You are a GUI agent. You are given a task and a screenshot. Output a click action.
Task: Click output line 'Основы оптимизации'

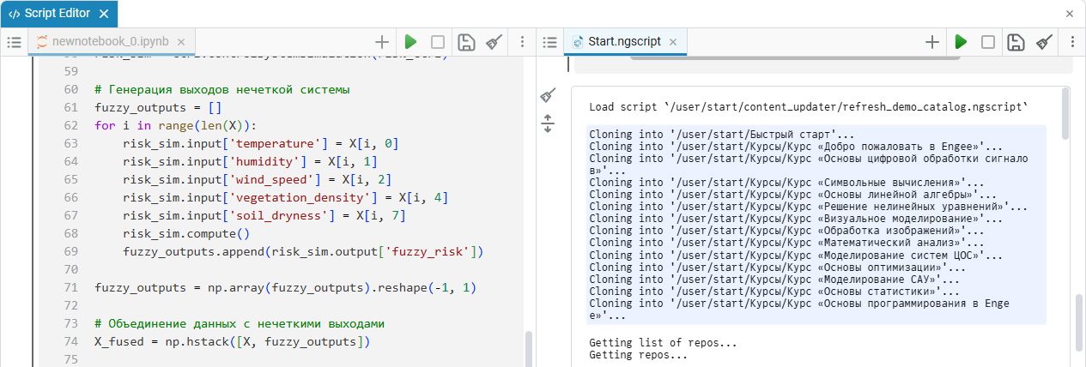point(776,267)
